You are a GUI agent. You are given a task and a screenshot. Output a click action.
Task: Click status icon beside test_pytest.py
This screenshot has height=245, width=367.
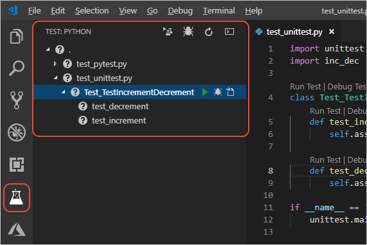[67, 64]
